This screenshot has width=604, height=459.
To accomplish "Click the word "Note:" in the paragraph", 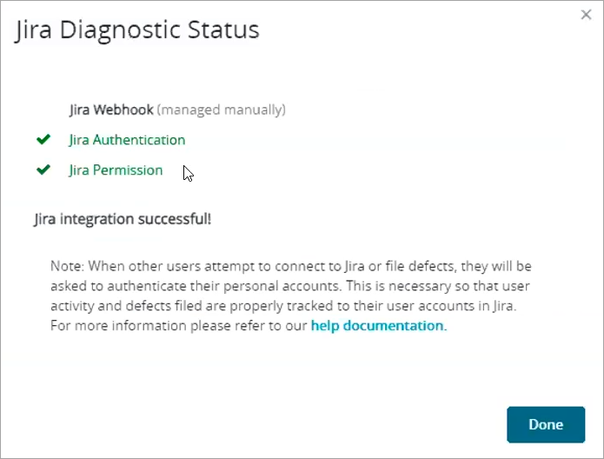I will pyautogui.click(x=67, y=265).
